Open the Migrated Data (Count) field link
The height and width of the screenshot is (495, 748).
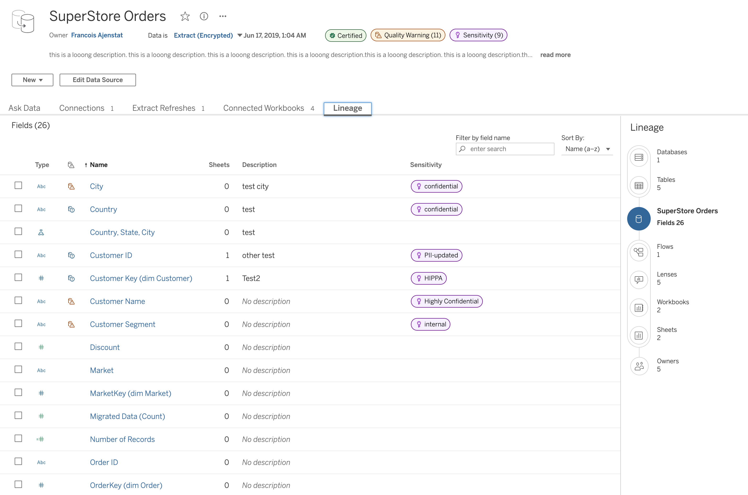point(127,416)
